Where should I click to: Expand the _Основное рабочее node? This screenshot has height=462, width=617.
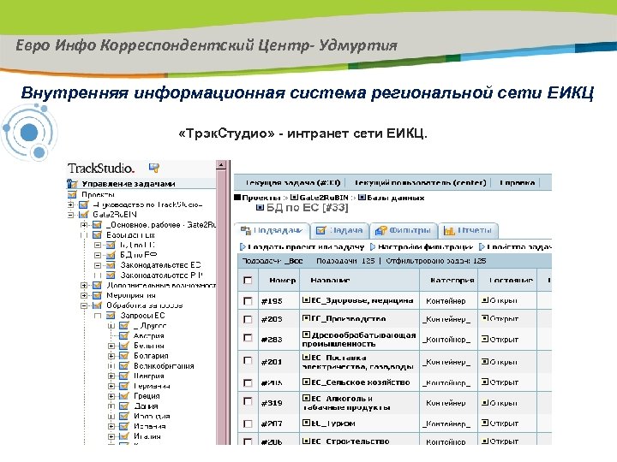(84, 225)
